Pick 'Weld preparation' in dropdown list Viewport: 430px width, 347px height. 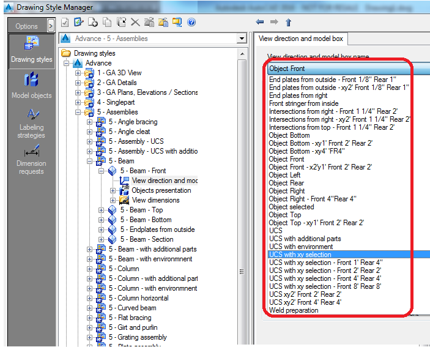pos(294,310)
